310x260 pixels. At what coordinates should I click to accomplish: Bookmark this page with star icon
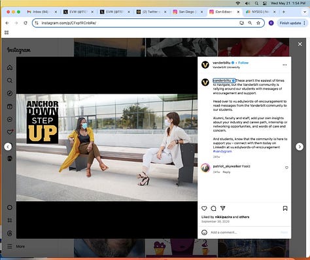coord(258,23)
